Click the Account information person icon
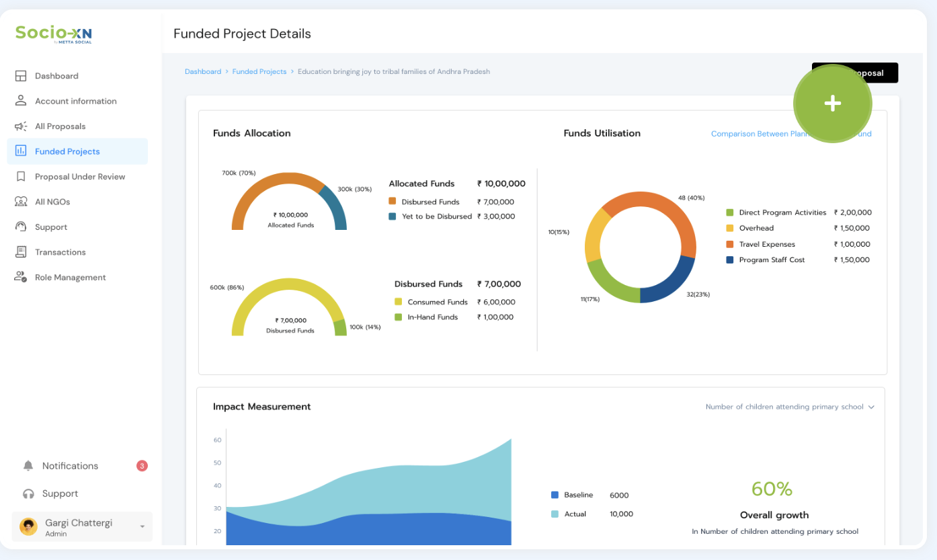The image size is (937, 560). [x=21, y=101]
